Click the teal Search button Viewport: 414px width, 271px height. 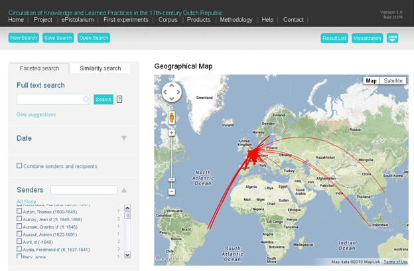coord(103,100)
